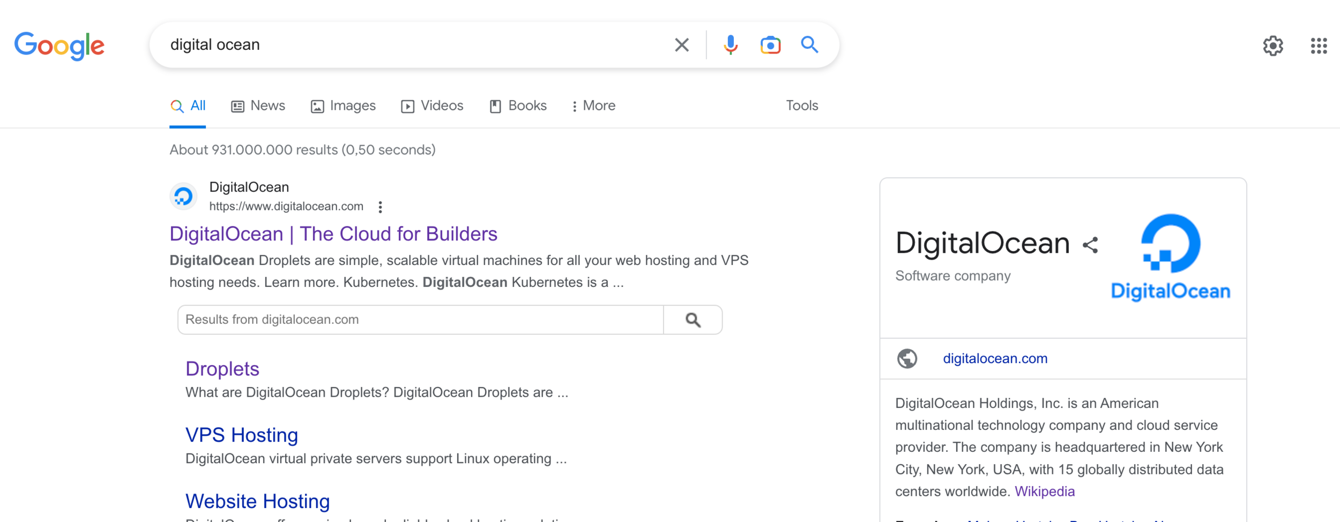1340x522 pixels.
Task: Click the blue magnifier search button
Action: [809, 45]
